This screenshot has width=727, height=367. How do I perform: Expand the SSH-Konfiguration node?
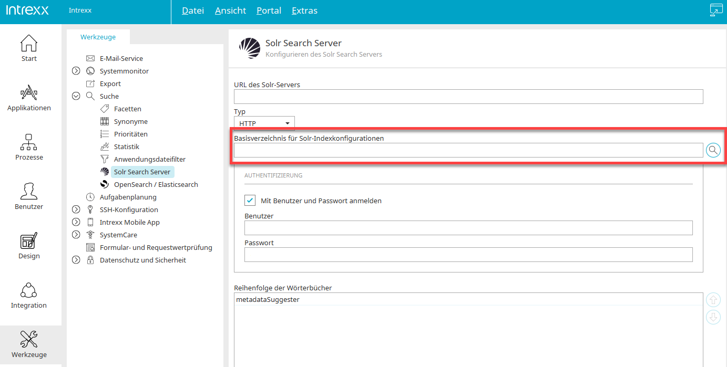pos(76,209)
